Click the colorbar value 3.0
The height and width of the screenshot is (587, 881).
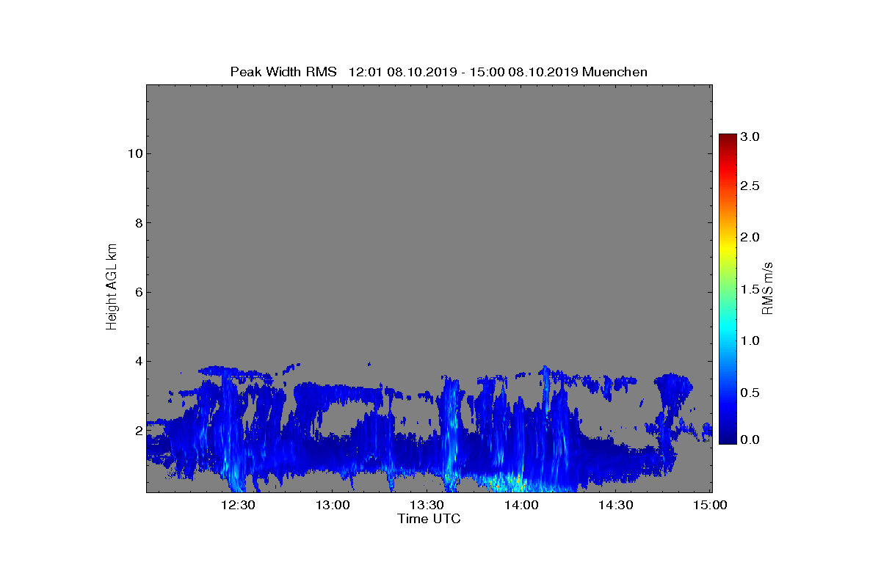point(750,136)
